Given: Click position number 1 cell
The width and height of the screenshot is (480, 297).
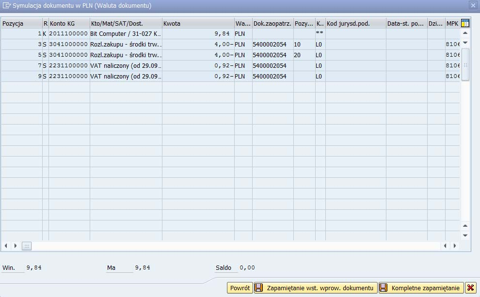Looking at the screenshot, I should point(21,33).
